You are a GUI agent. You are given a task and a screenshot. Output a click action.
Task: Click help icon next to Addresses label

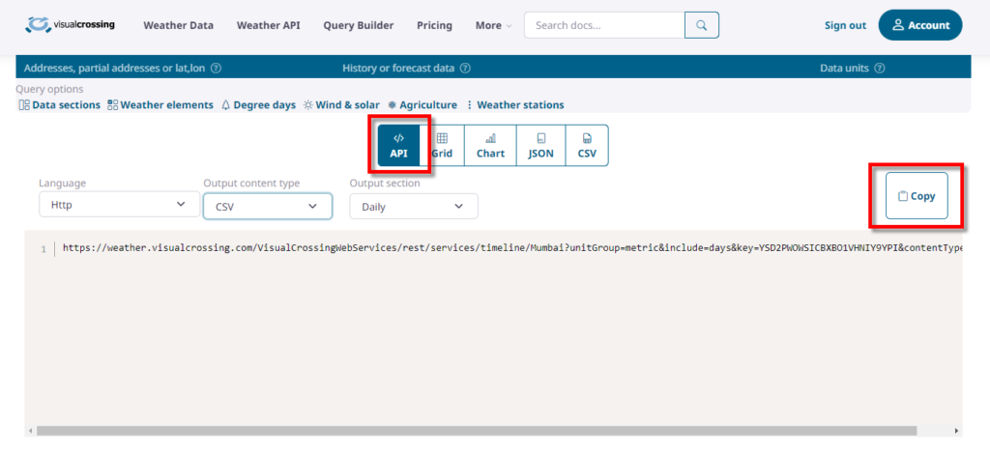pyautogui.click(x=216, y=68)
